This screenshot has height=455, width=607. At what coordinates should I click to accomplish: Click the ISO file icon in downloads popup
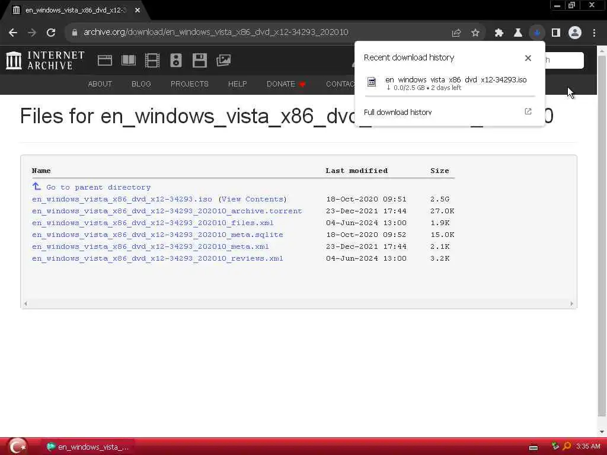pos(372,82)
